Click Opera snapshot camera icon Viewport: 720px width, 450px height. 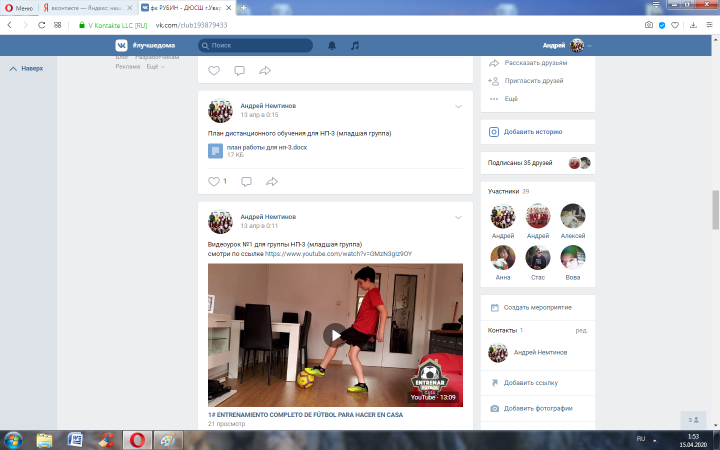tap(649, 25)
